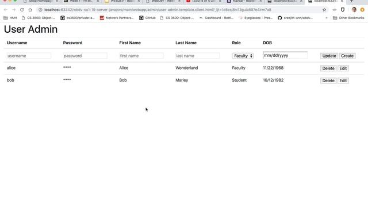Click the browser back arrow
The height and width of the screenshot is (207, 368).
point(5,10)
